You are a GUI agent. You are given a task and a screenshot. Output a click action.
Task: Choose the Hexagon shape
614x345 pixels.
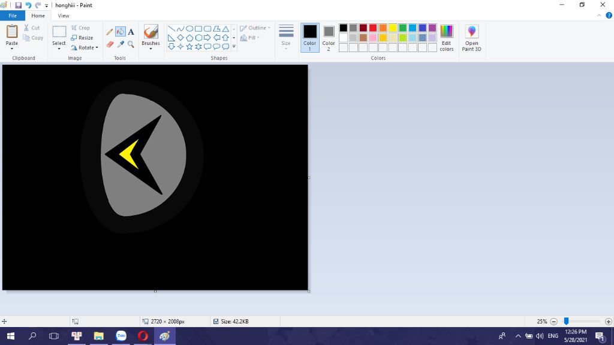(x=198, y=38)
